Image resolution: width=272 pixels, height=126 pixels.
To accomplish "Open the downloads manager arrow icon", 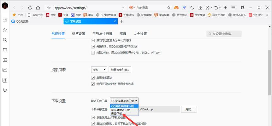I will pos(200,8).
